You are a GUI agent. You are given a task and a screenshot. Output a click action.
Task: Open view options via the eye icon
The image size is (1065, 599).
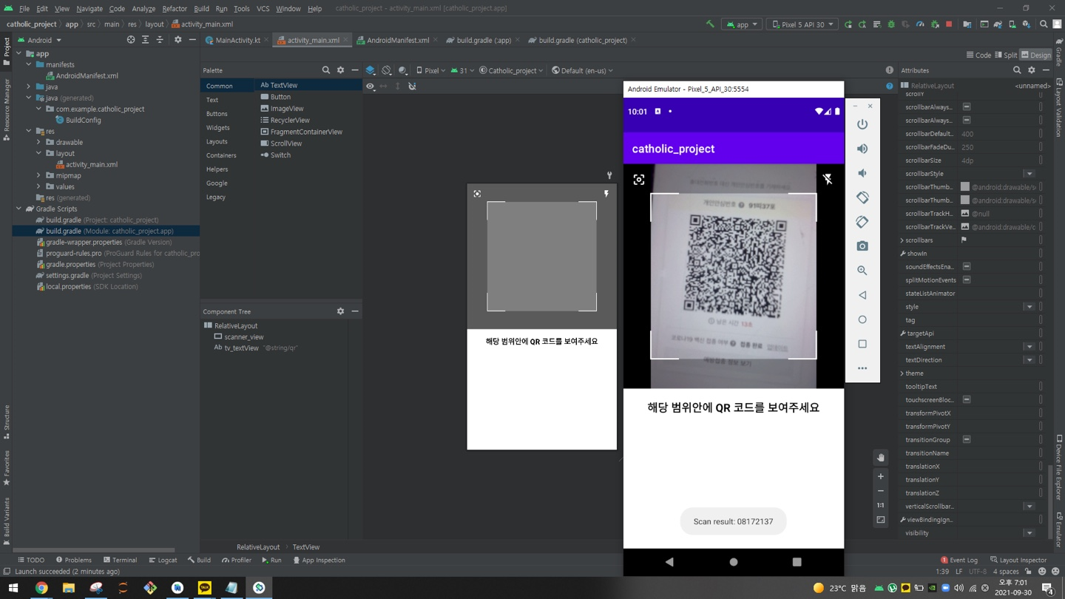point(370,86)
